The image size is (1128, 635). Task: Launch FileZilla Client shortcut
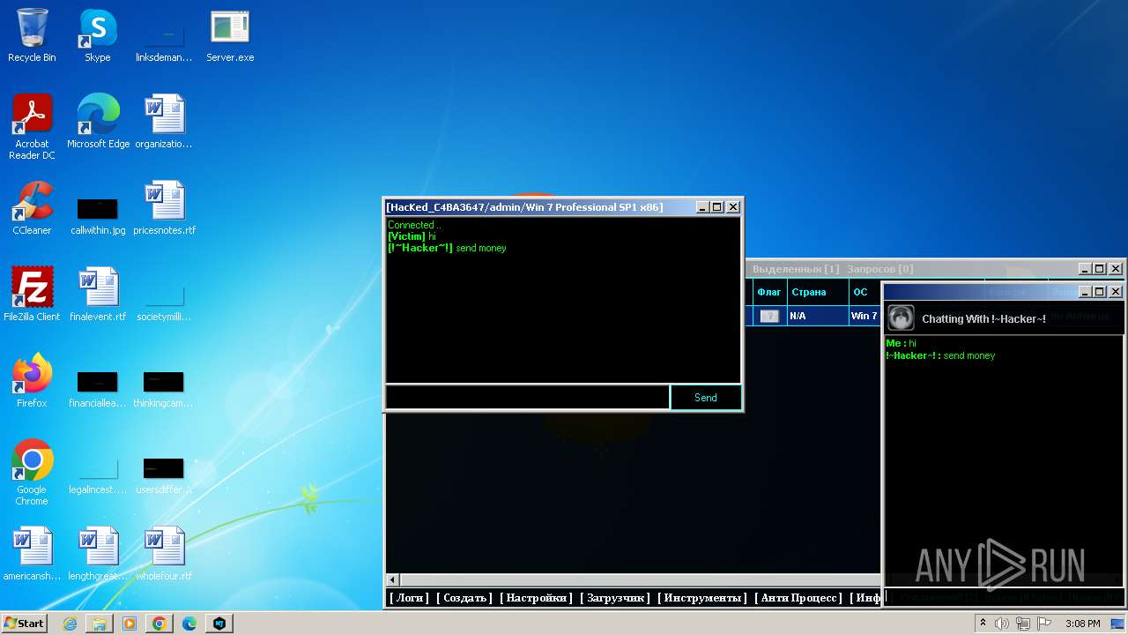(x=32, y=295)
